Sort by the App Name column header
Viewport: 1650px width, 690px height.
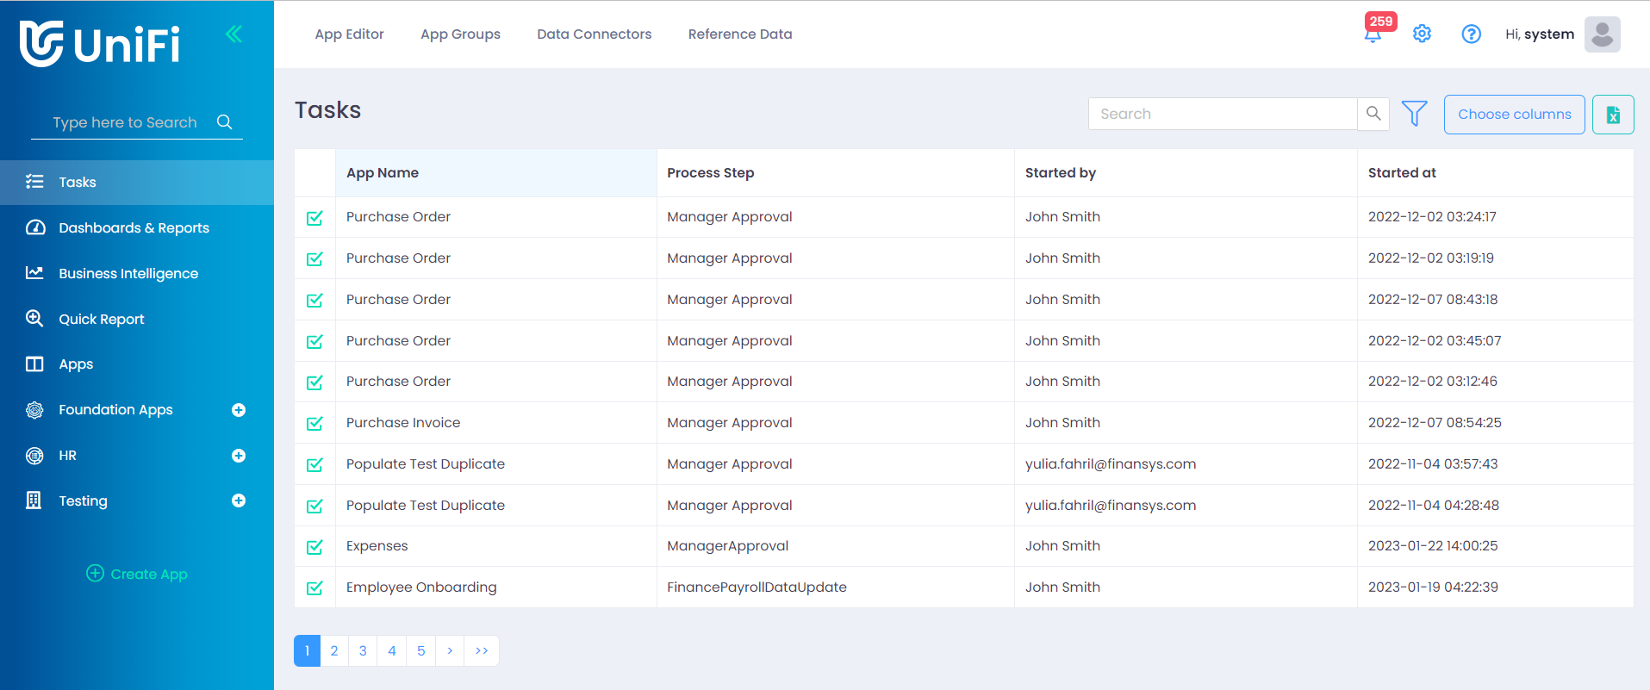click(496, 173)
